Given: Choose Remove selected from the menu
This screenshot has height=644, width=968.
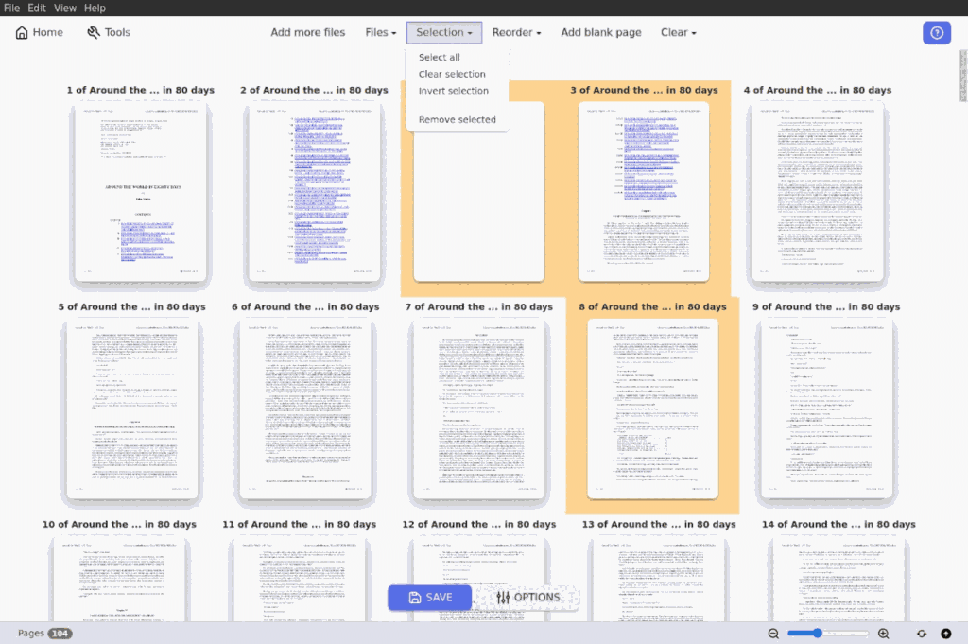Looking at the screenshot, I should tap(457, 119).
